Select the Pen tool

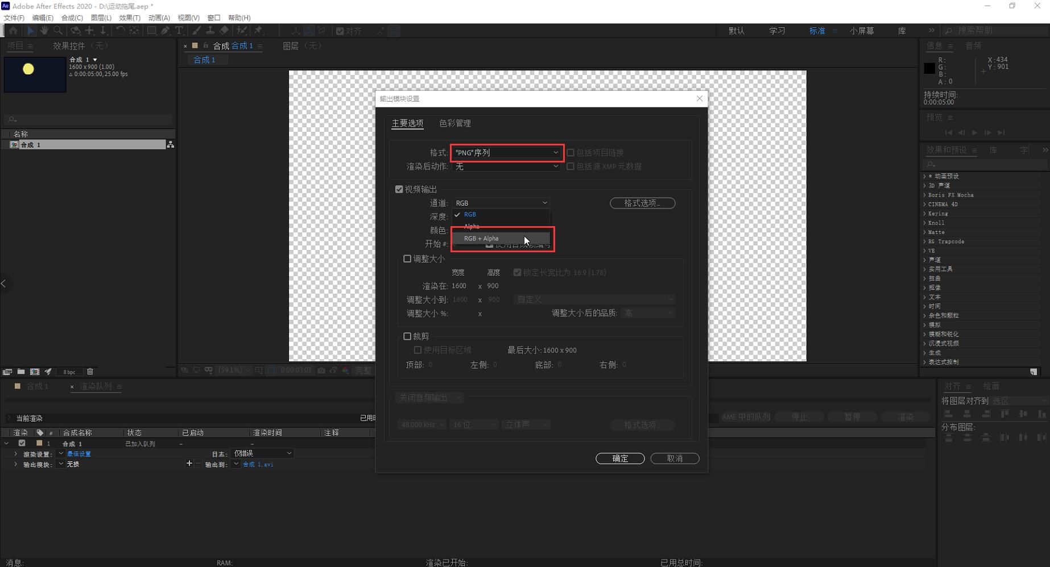166,31
